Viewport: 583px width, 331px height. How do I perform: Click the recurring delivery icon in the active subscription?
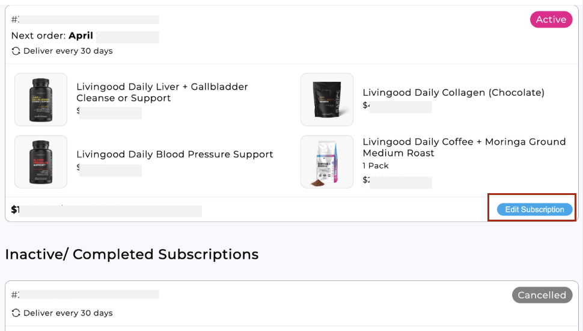click(x=16, y=51)
